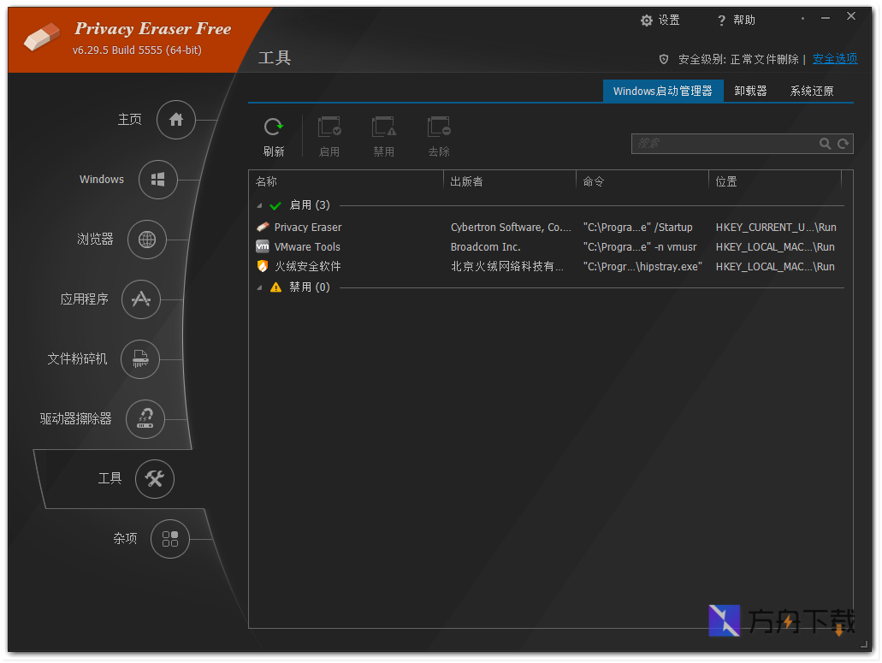The width and height of the screenshot is (882, 663).
Task: Open the 文件粉碎机 shredder icon
Action: 140,358
